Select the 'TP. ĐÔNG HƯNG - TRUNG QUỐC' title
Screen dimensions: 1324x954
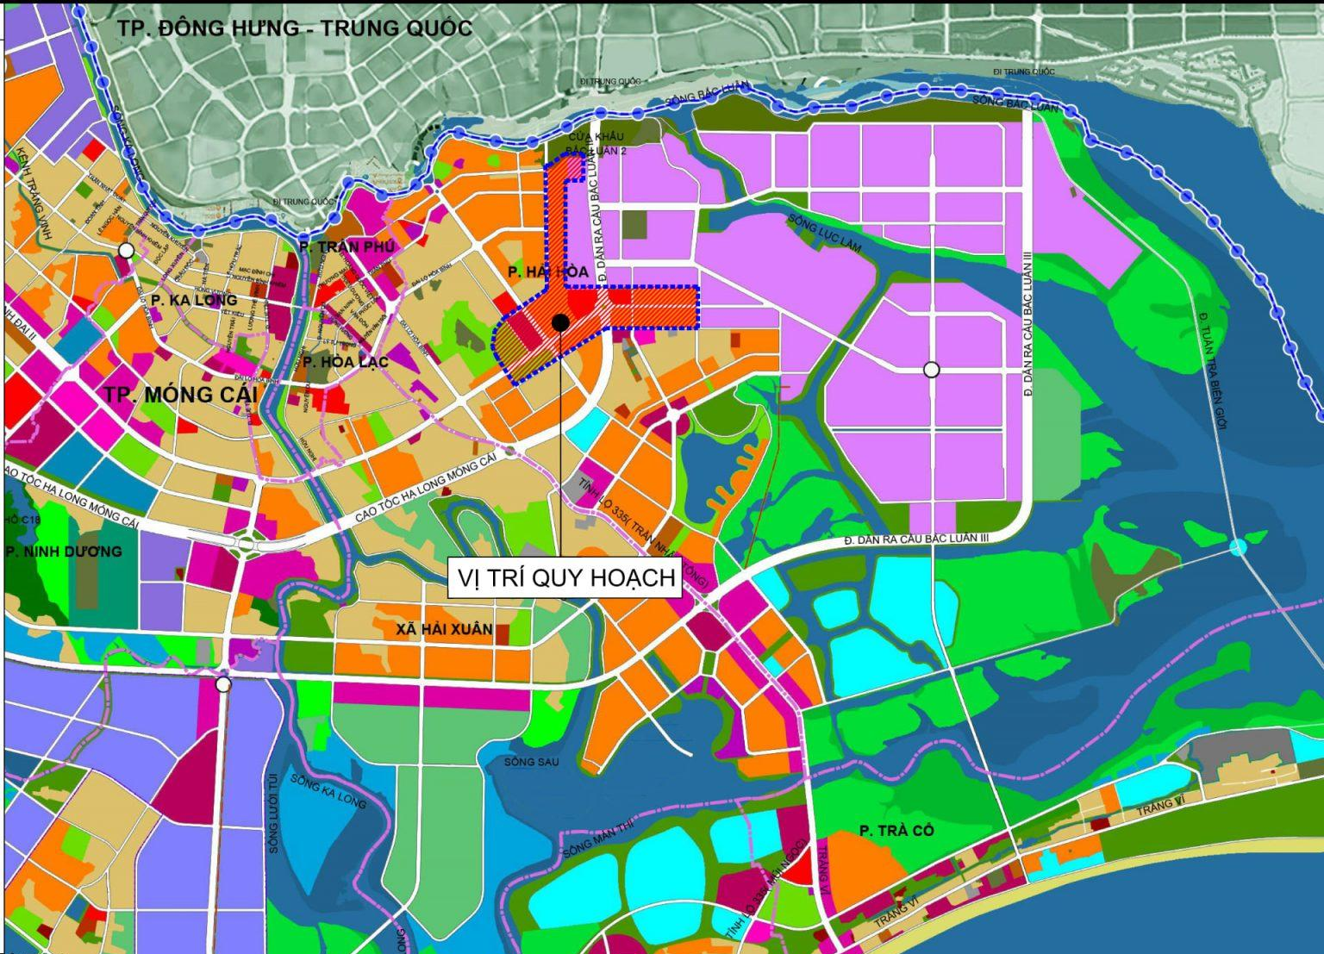(295, 28)
